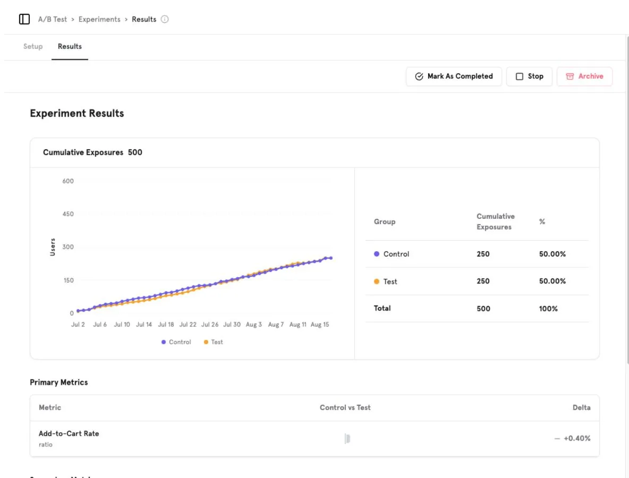Click the last data point on the chart
This screenshot has height=478, width=629.
point(331,258)
